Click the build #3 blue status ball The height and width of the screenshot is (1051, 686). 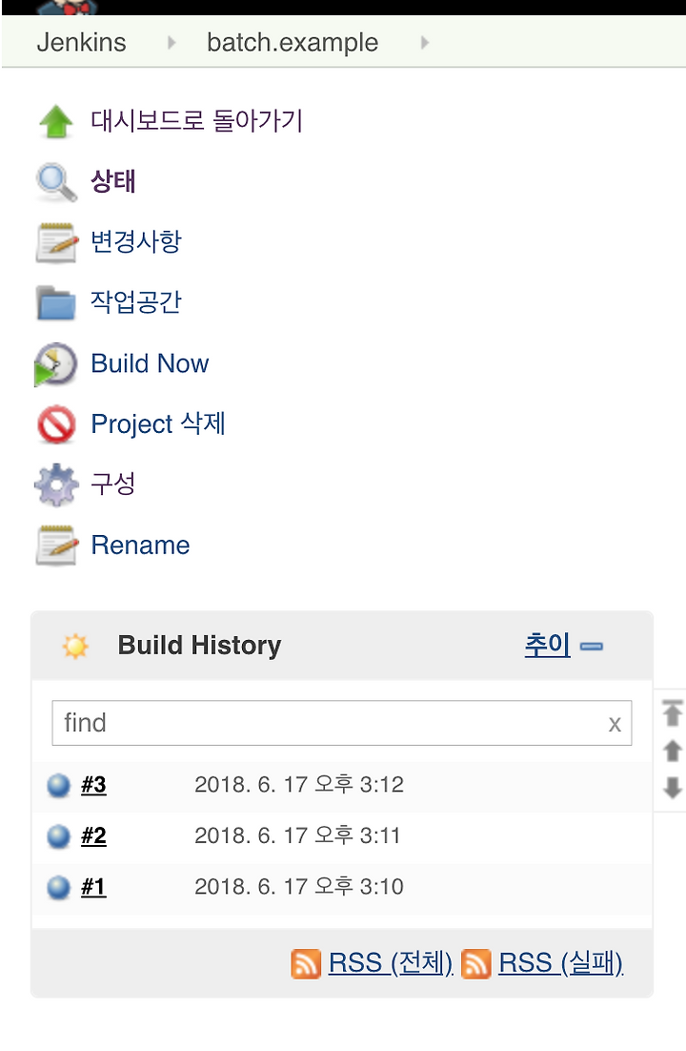59,785
